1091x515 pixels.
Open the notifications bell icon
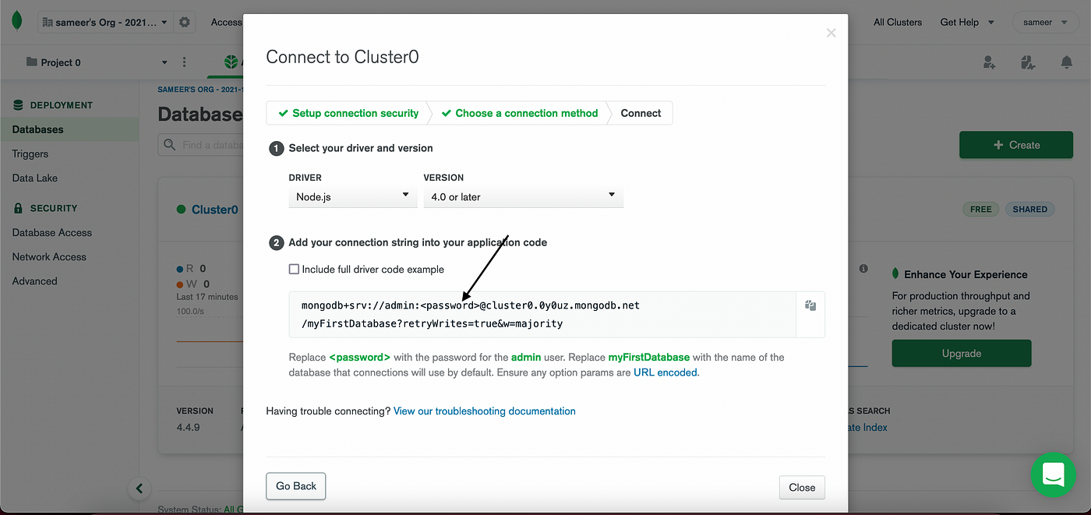point(1066,62)
